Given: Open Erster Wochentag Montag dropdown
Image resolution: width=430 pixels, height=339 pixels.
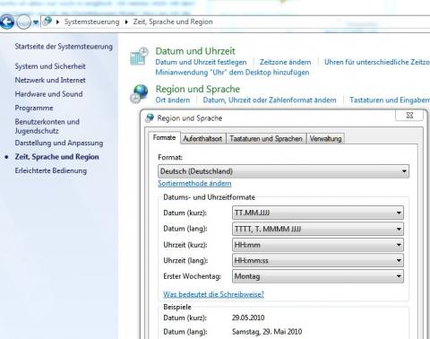Looking at the screenshot, I should tap(318, 276).
